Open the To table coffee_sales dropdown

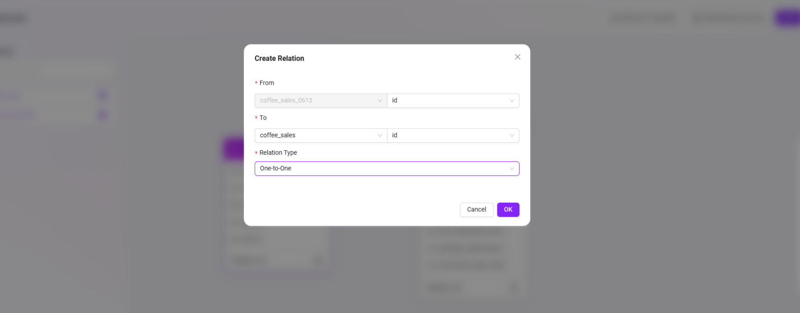317,136
